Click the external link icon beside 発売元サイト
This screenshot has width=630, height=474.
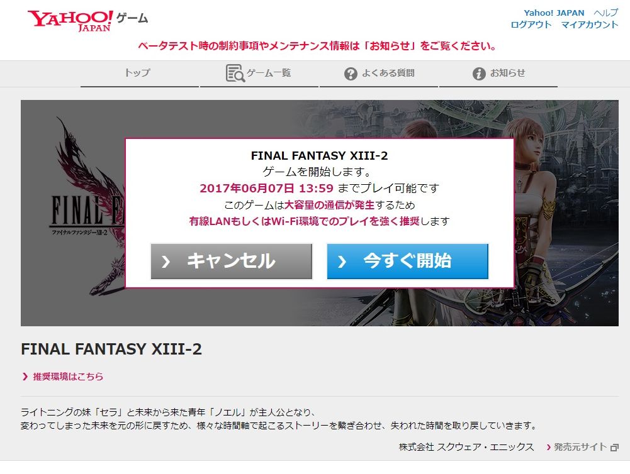(614, 448)
